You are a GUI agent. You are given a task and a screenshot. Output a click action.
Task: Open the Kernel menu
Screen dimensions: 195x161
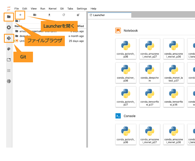click(x=53, y=9)
